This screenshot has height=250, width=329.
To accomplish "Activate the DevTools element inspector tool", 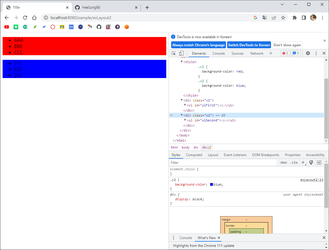I will (x=174, y=53).
